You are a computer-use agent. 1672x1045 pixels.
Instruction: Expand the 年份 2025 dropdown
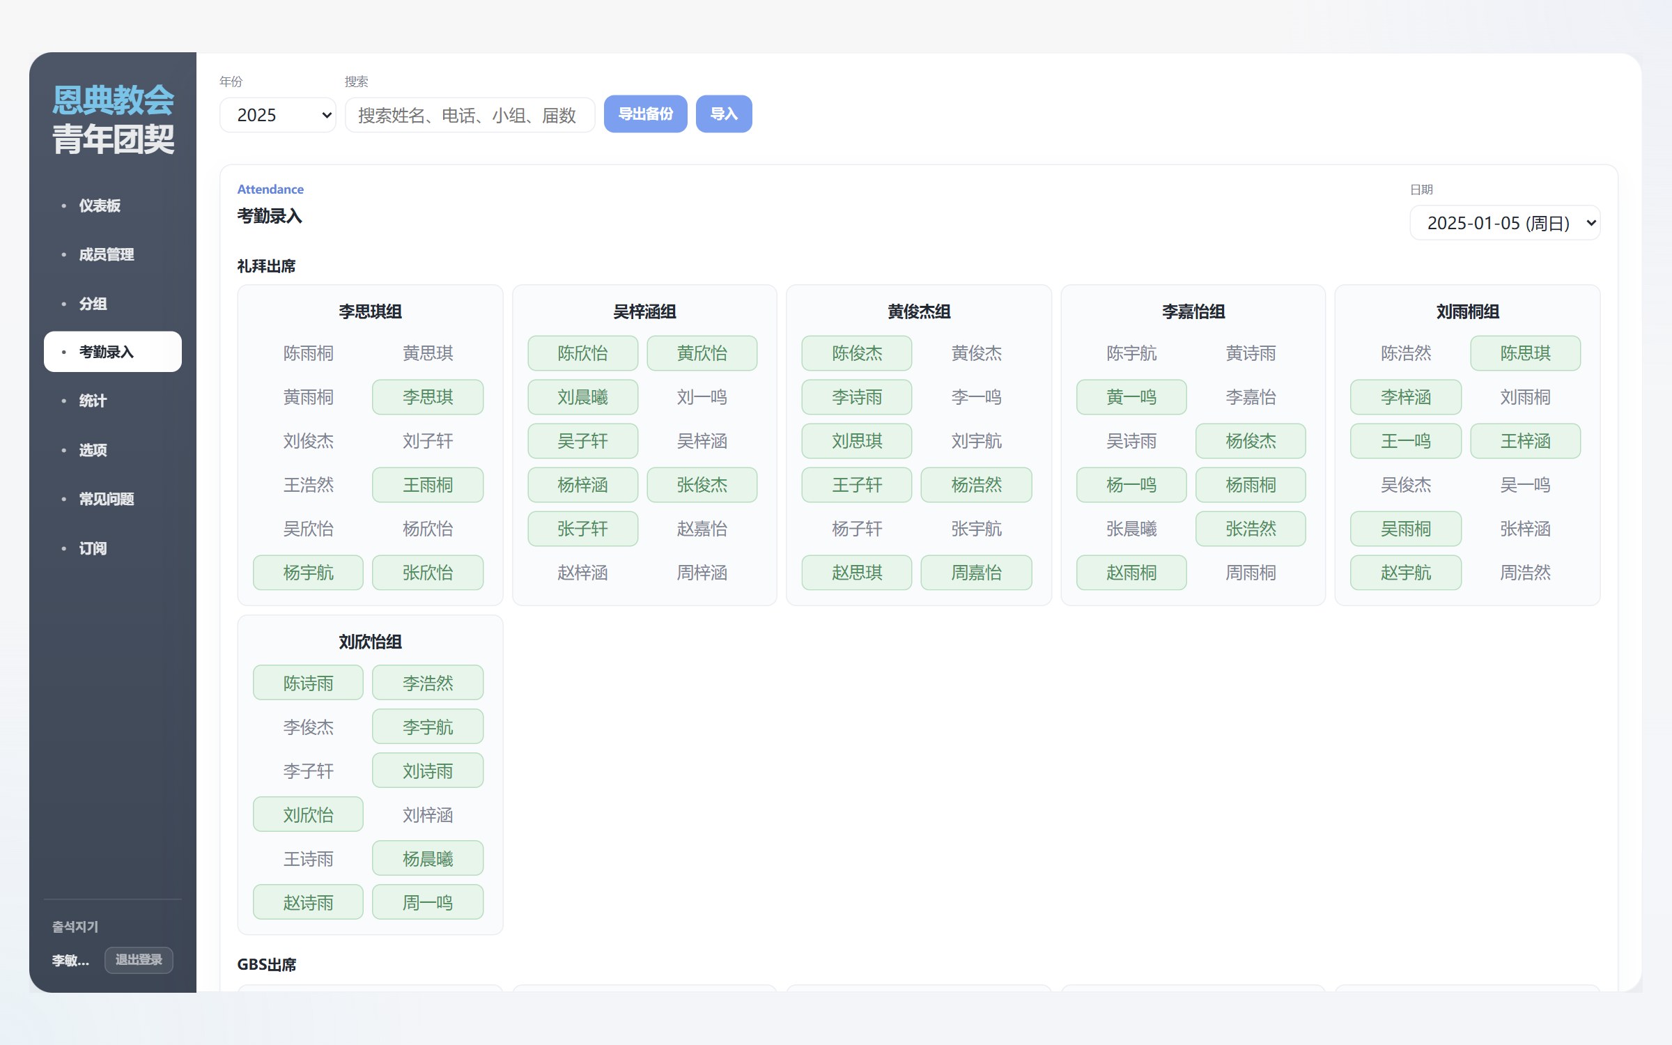[x=277, y=115]
